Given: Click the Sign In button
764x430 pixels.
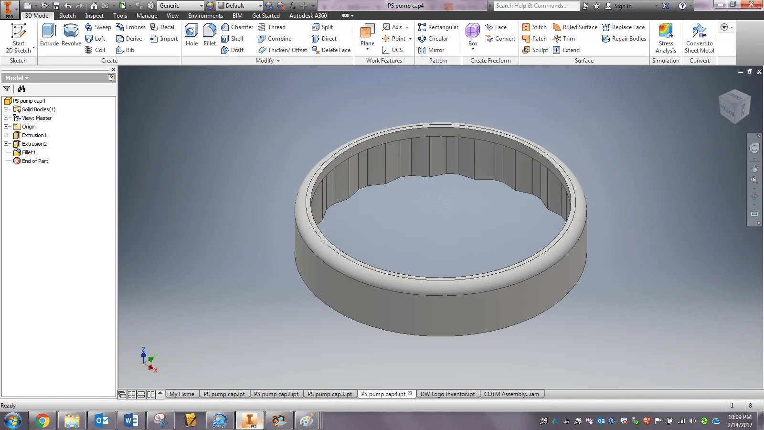Looking at the screenshot, I should pyautogui.click(x=623, y=6).
